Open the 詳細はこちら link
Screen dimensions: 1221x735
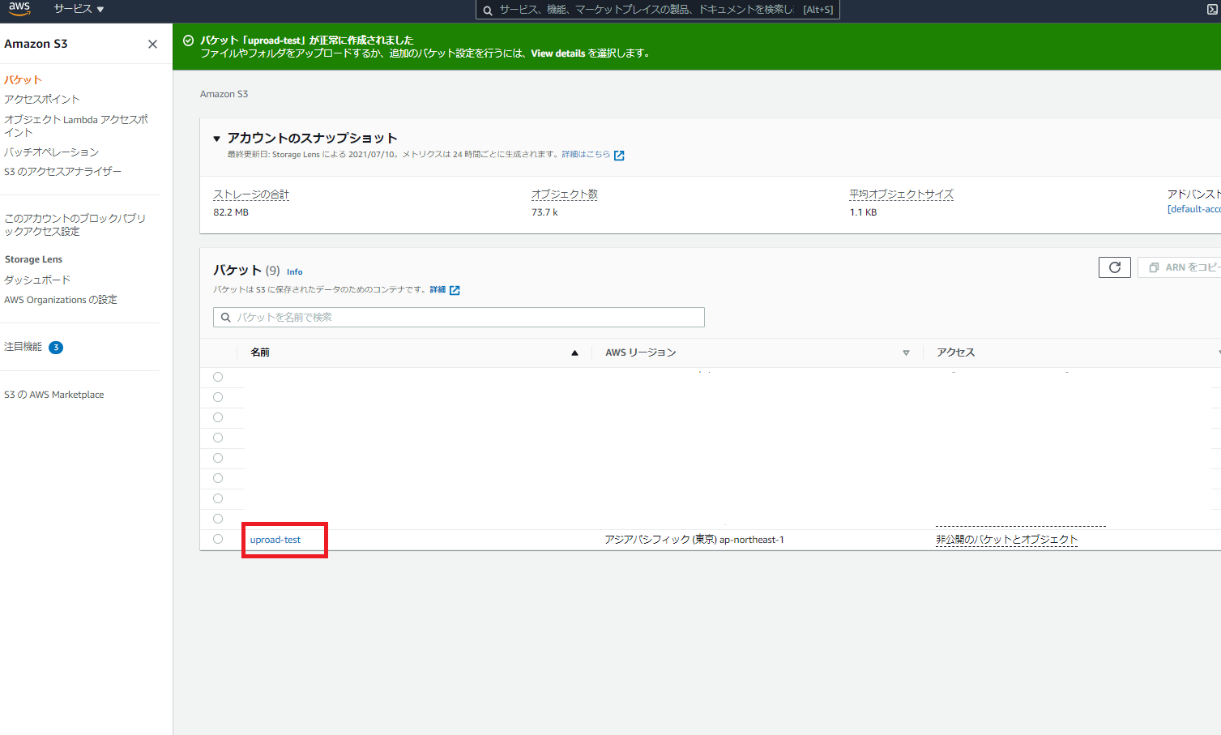(x=586, y=154)
